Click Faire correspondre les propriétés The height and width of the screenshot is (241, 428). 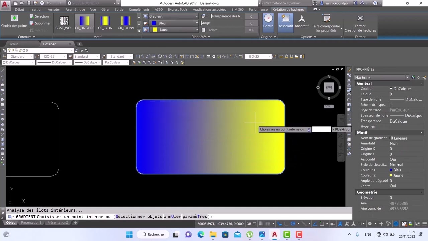click(x=326, y=23)
